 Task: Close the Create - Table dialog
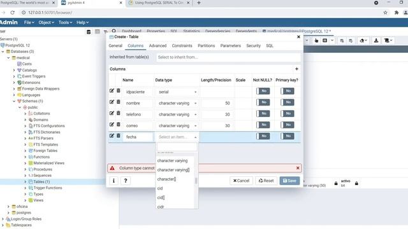tap(298, 37)
